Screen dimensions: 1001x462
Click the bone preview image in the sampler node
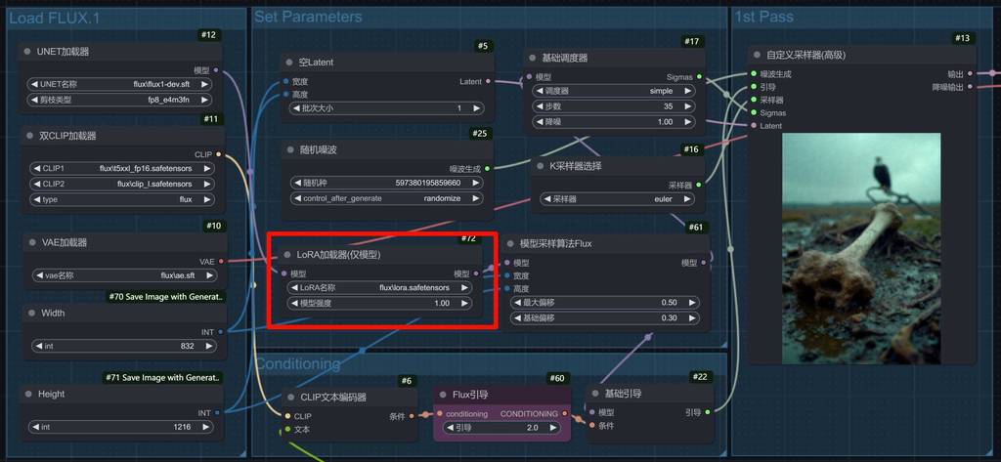click(x=861, y=249)
